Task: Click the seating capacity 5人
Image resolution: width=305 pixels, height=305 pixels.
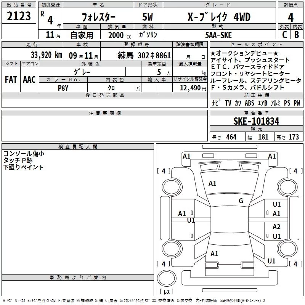Action: click(x=164, y=72)
